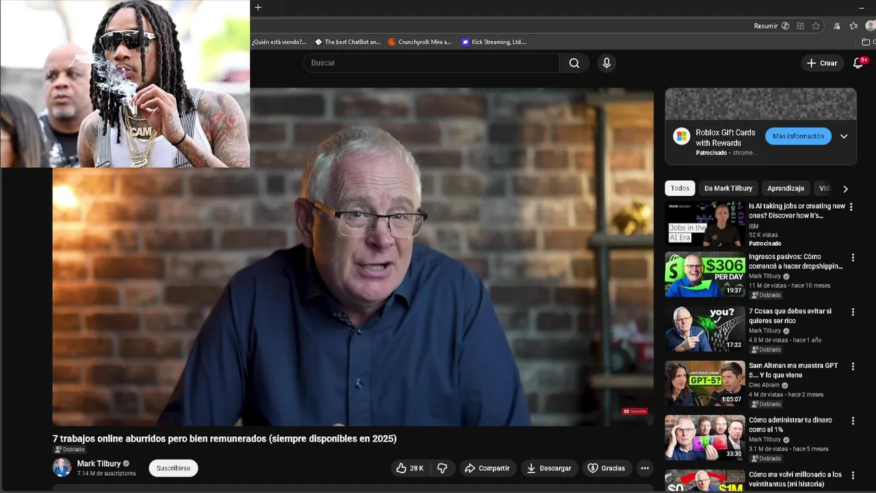Click the Crear button
The image size is (876, 493).
tap(822, 63)
